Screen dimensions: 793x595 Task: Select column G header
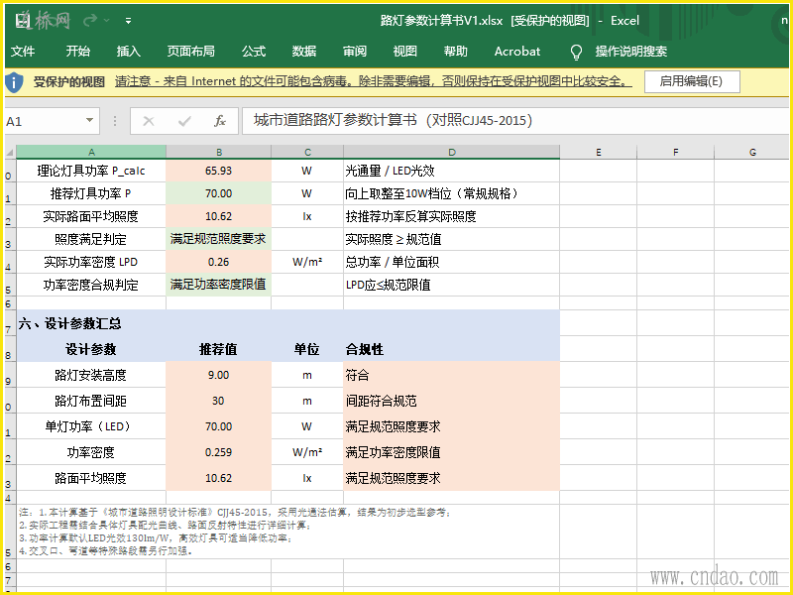752,152
